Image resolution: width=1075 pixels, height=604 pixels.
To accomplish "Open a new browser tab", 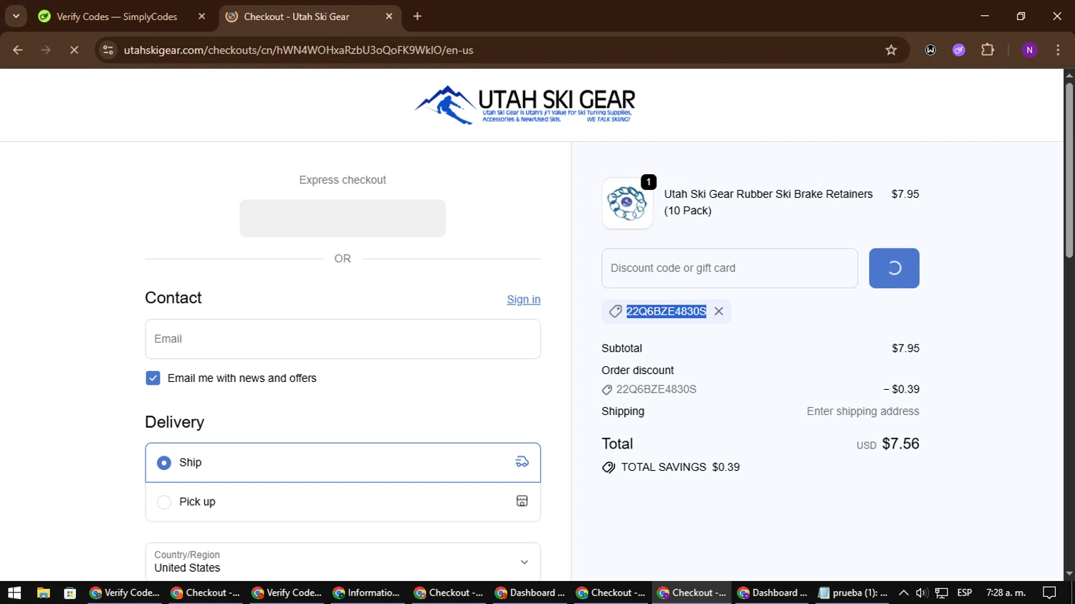I will point(418,16).
